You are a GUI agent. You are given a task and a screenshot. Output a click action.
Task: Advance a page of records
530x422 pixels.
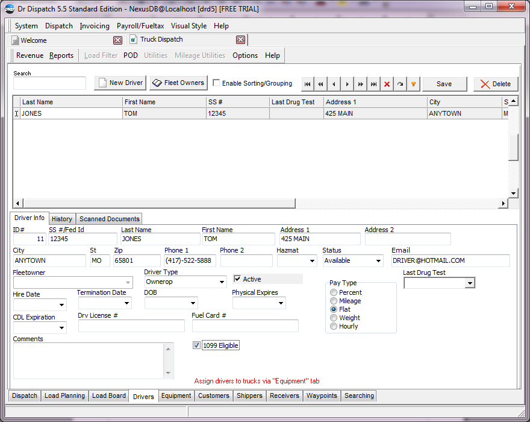[360, 84]
